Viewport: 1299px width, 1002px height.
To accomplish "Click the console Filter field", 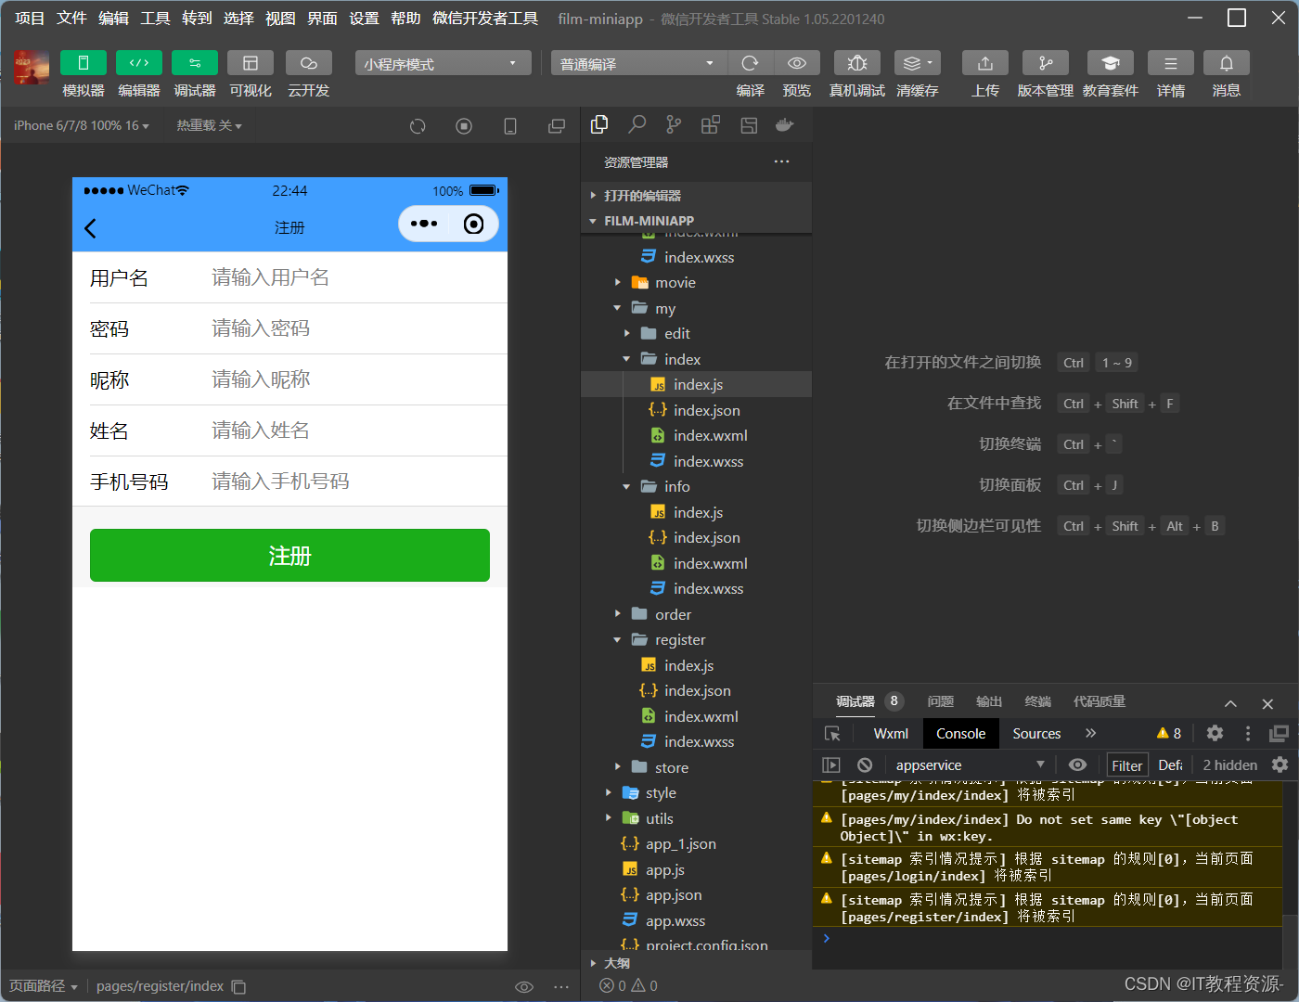I will coord(1127,765).
